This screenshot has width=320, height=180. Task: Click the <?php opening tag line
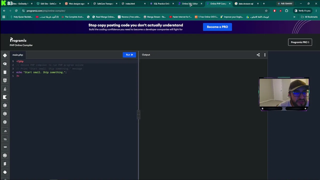[20, 61]
